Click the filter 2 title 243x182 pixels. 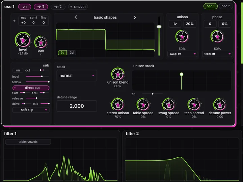(x=132, y=133)
